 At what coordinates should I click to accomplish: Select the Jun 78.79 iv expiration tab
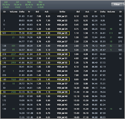tap(6, 5)
